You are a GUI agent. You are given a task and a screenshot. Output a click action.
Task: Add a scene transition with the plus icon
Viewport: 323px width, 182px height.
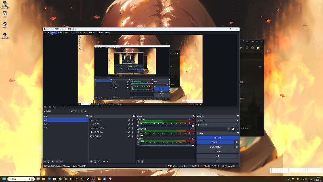[x=229, y=129]
